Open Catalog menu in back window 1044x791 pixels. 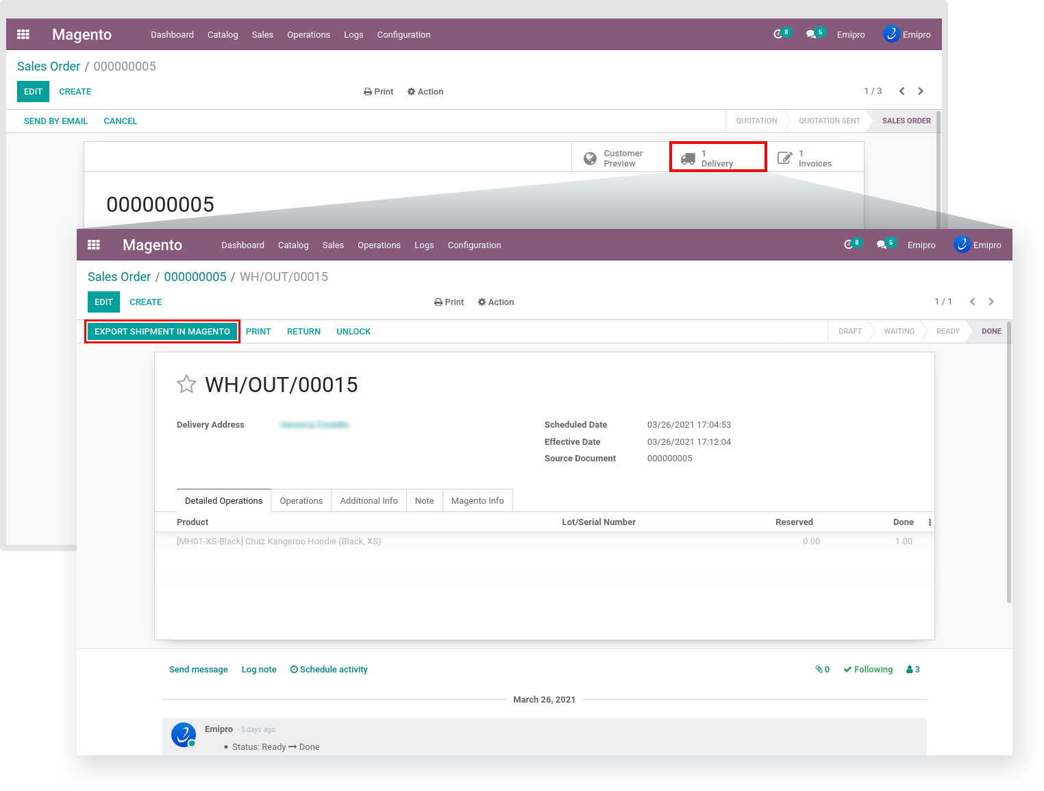tap(223, 35)
